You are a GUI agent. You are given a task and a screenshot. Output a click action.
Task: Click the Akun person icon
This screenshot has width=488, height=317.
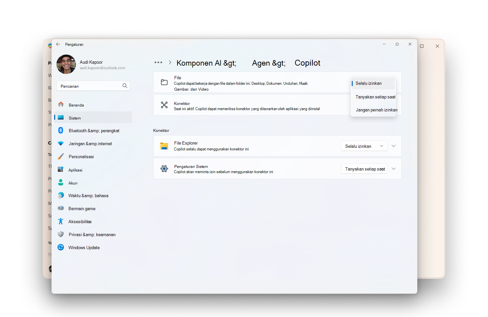pos(61,182)
